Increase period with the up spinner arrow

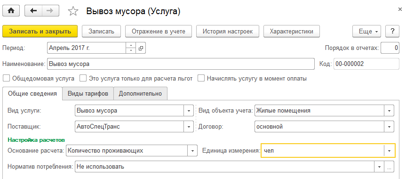pos(131,45)
